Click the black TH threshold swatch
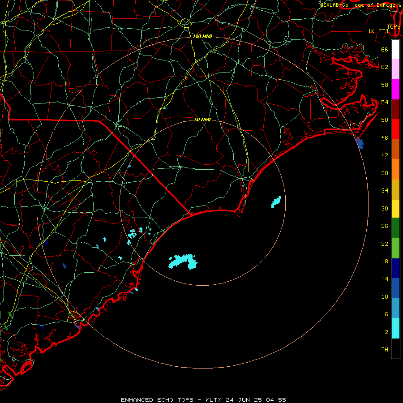The height and width of the screenshot is (403, 403). pyautogui.click(x=395, y=348)
